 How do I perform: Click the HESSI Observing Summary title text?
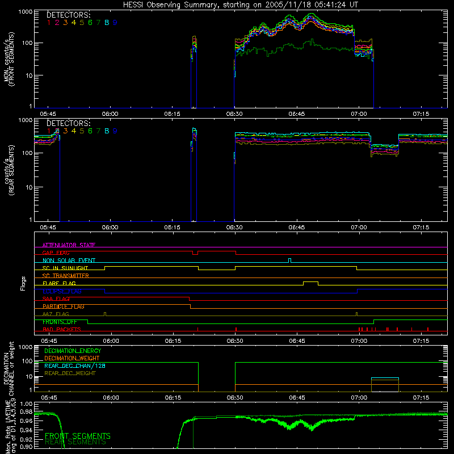pyautogui.click(x=240, y=5)
